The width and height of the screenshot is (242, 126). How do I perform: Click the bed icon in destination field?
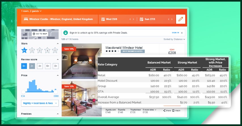click(26, 19)
